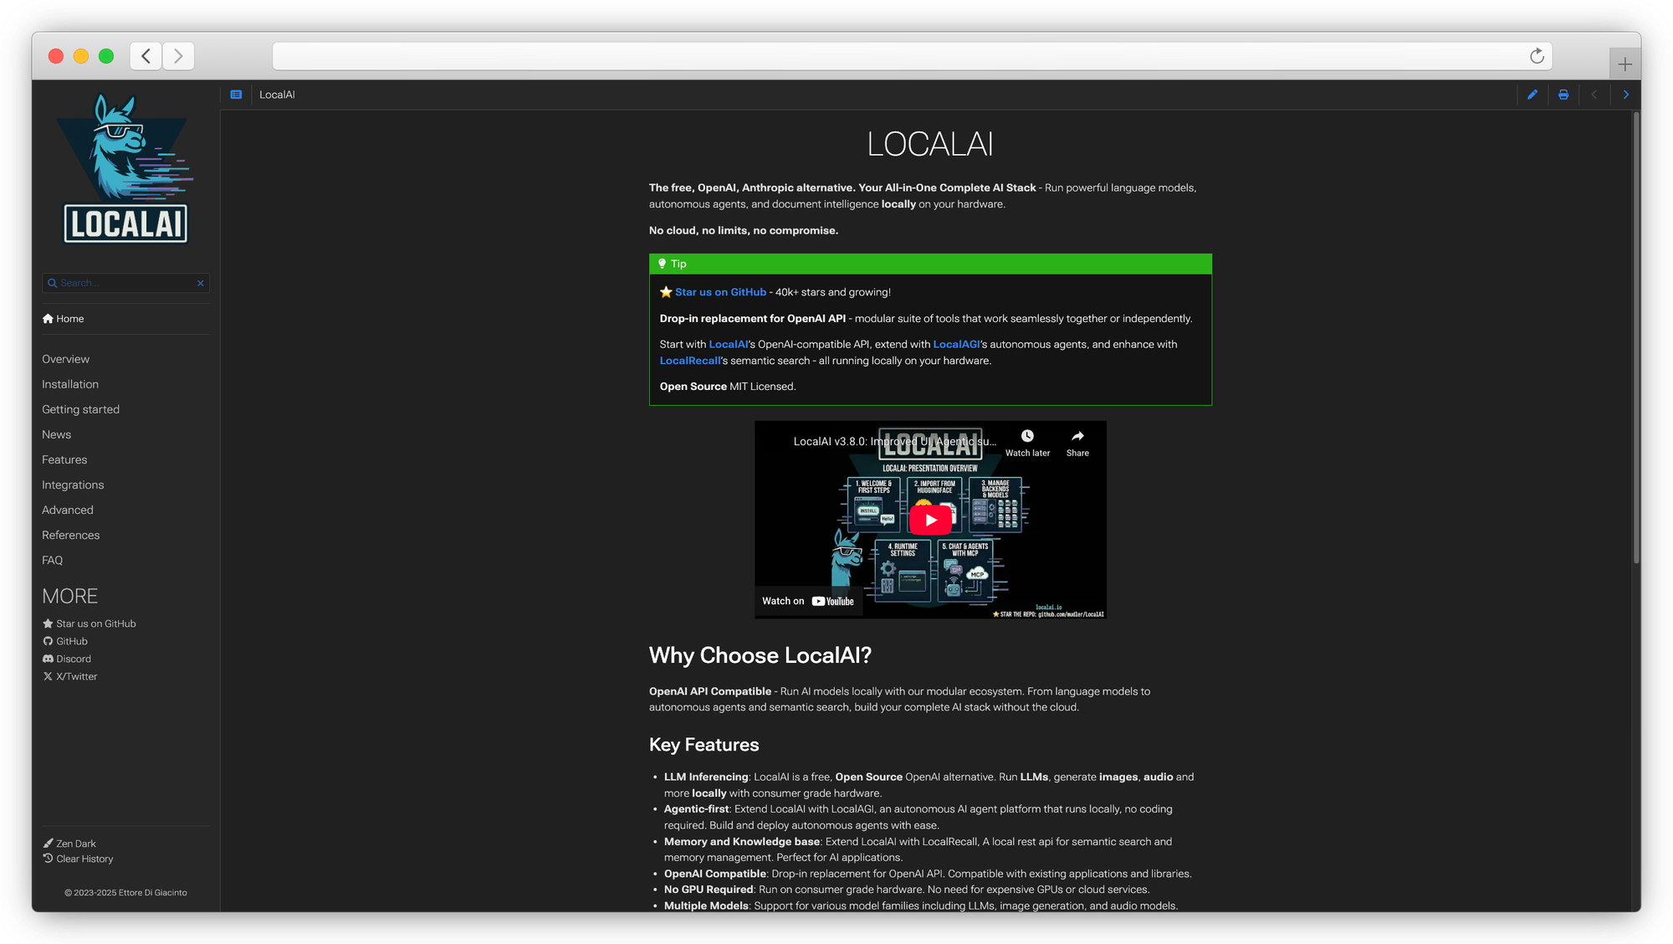Open the LocalRecall link
This screenshot has height=944, width=1673.
click(689, 361)
